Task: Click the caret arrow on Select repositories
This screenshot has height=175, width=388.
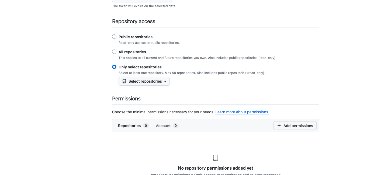Action: click(x=165, y=82)
